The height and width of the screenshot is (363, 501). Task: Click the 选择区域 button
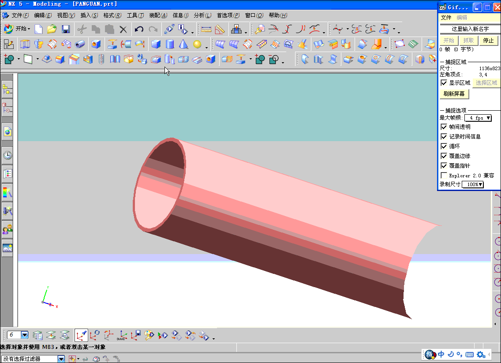[x=486, y=83]
